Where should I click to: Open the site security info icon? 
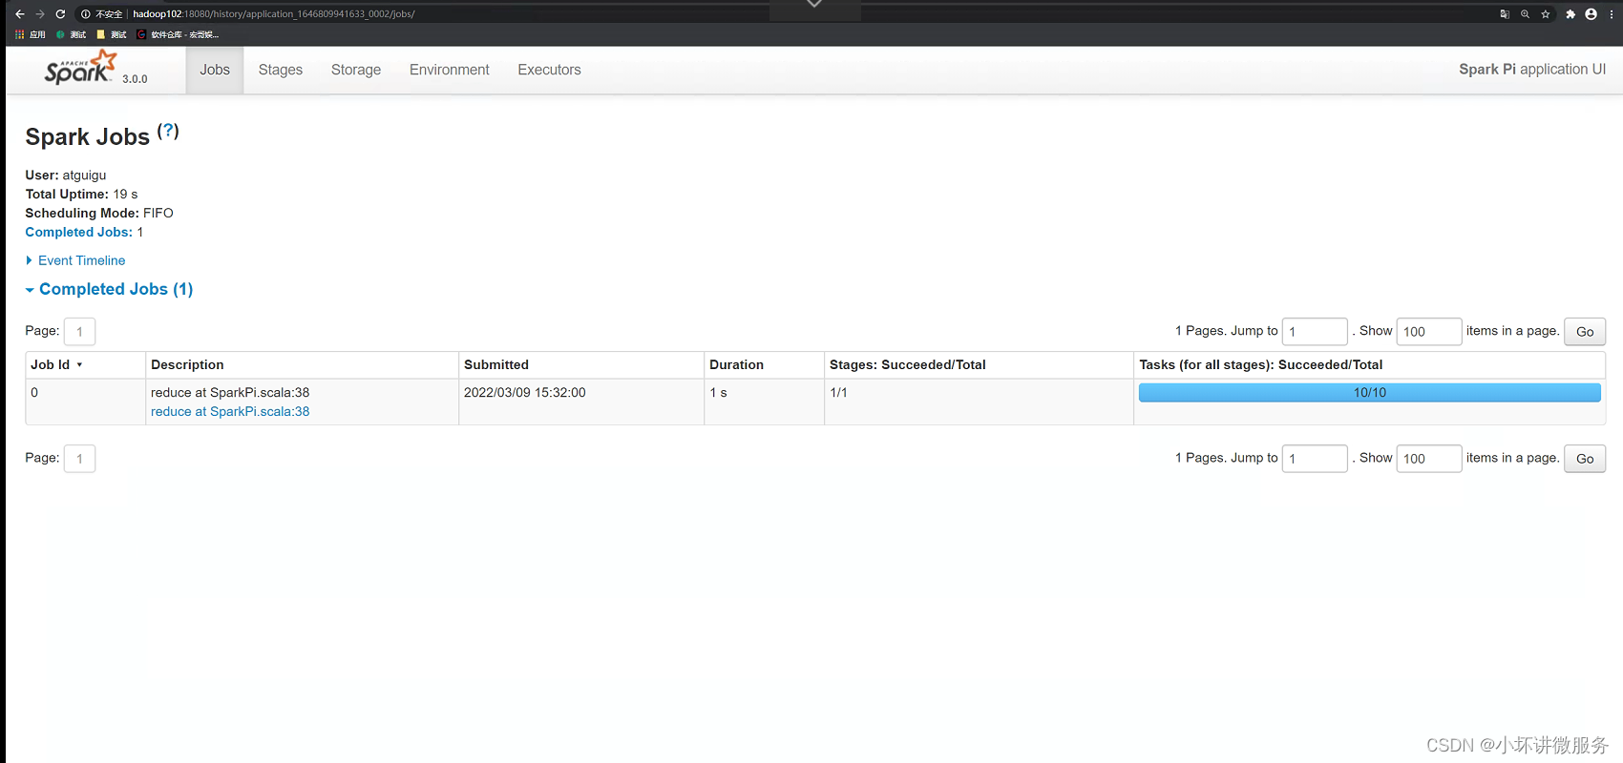pos(86,14)
